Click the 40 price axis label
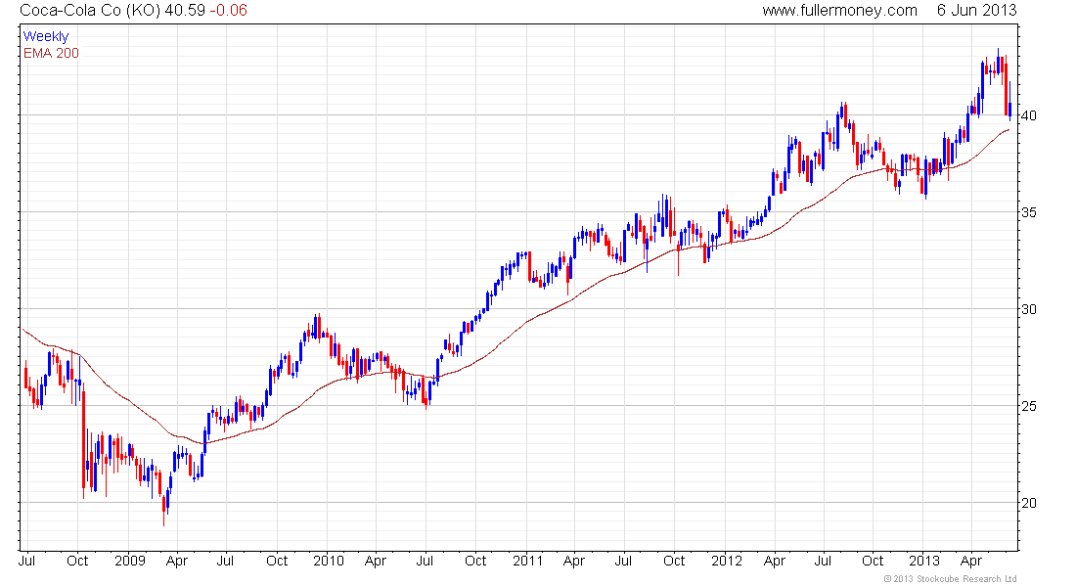1076x587 pixels. point(1029,115)
